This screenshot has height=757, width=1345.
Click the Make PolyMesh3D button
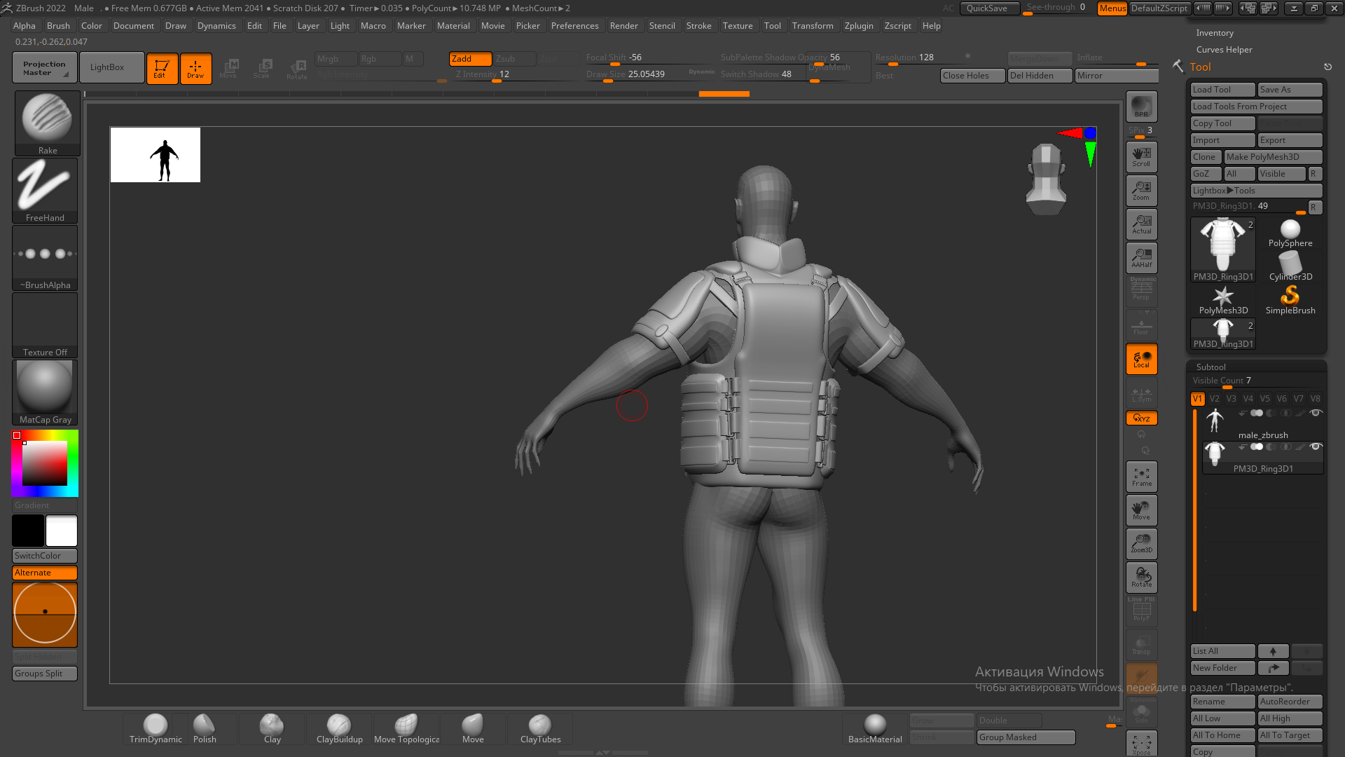point(1272,157)
